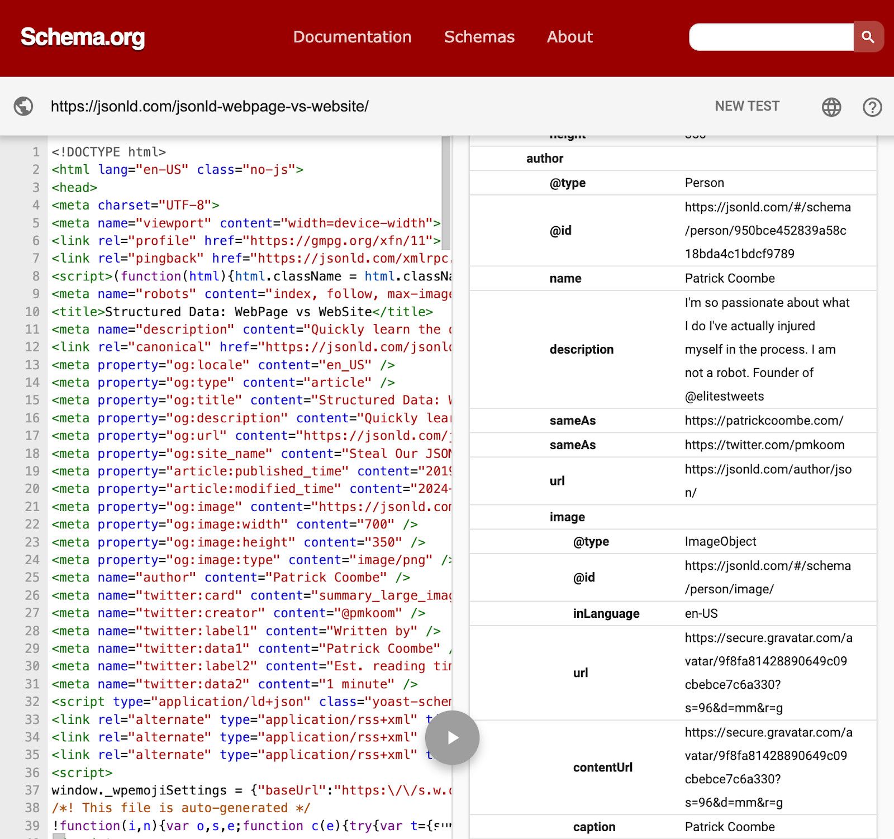Open the Documentation menu
894x839 pixels.
pyautogui.click(x=352, y=37)
